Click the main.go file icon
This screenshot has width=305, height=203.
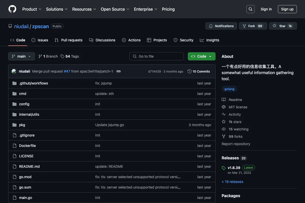click(14, 198)
